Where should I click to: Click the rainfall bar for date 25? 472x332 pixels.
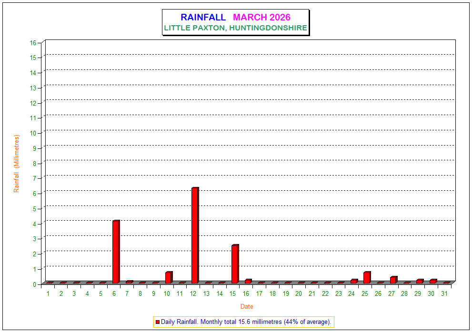tap(366, 278)
